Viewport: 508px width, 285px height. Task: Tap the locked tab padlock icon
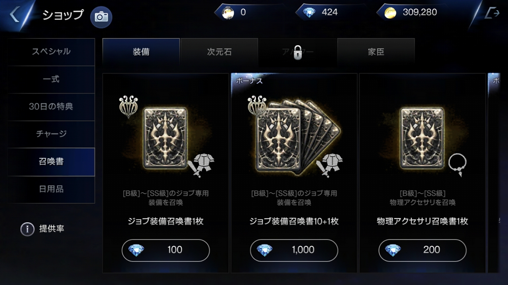tap(298, 52)
